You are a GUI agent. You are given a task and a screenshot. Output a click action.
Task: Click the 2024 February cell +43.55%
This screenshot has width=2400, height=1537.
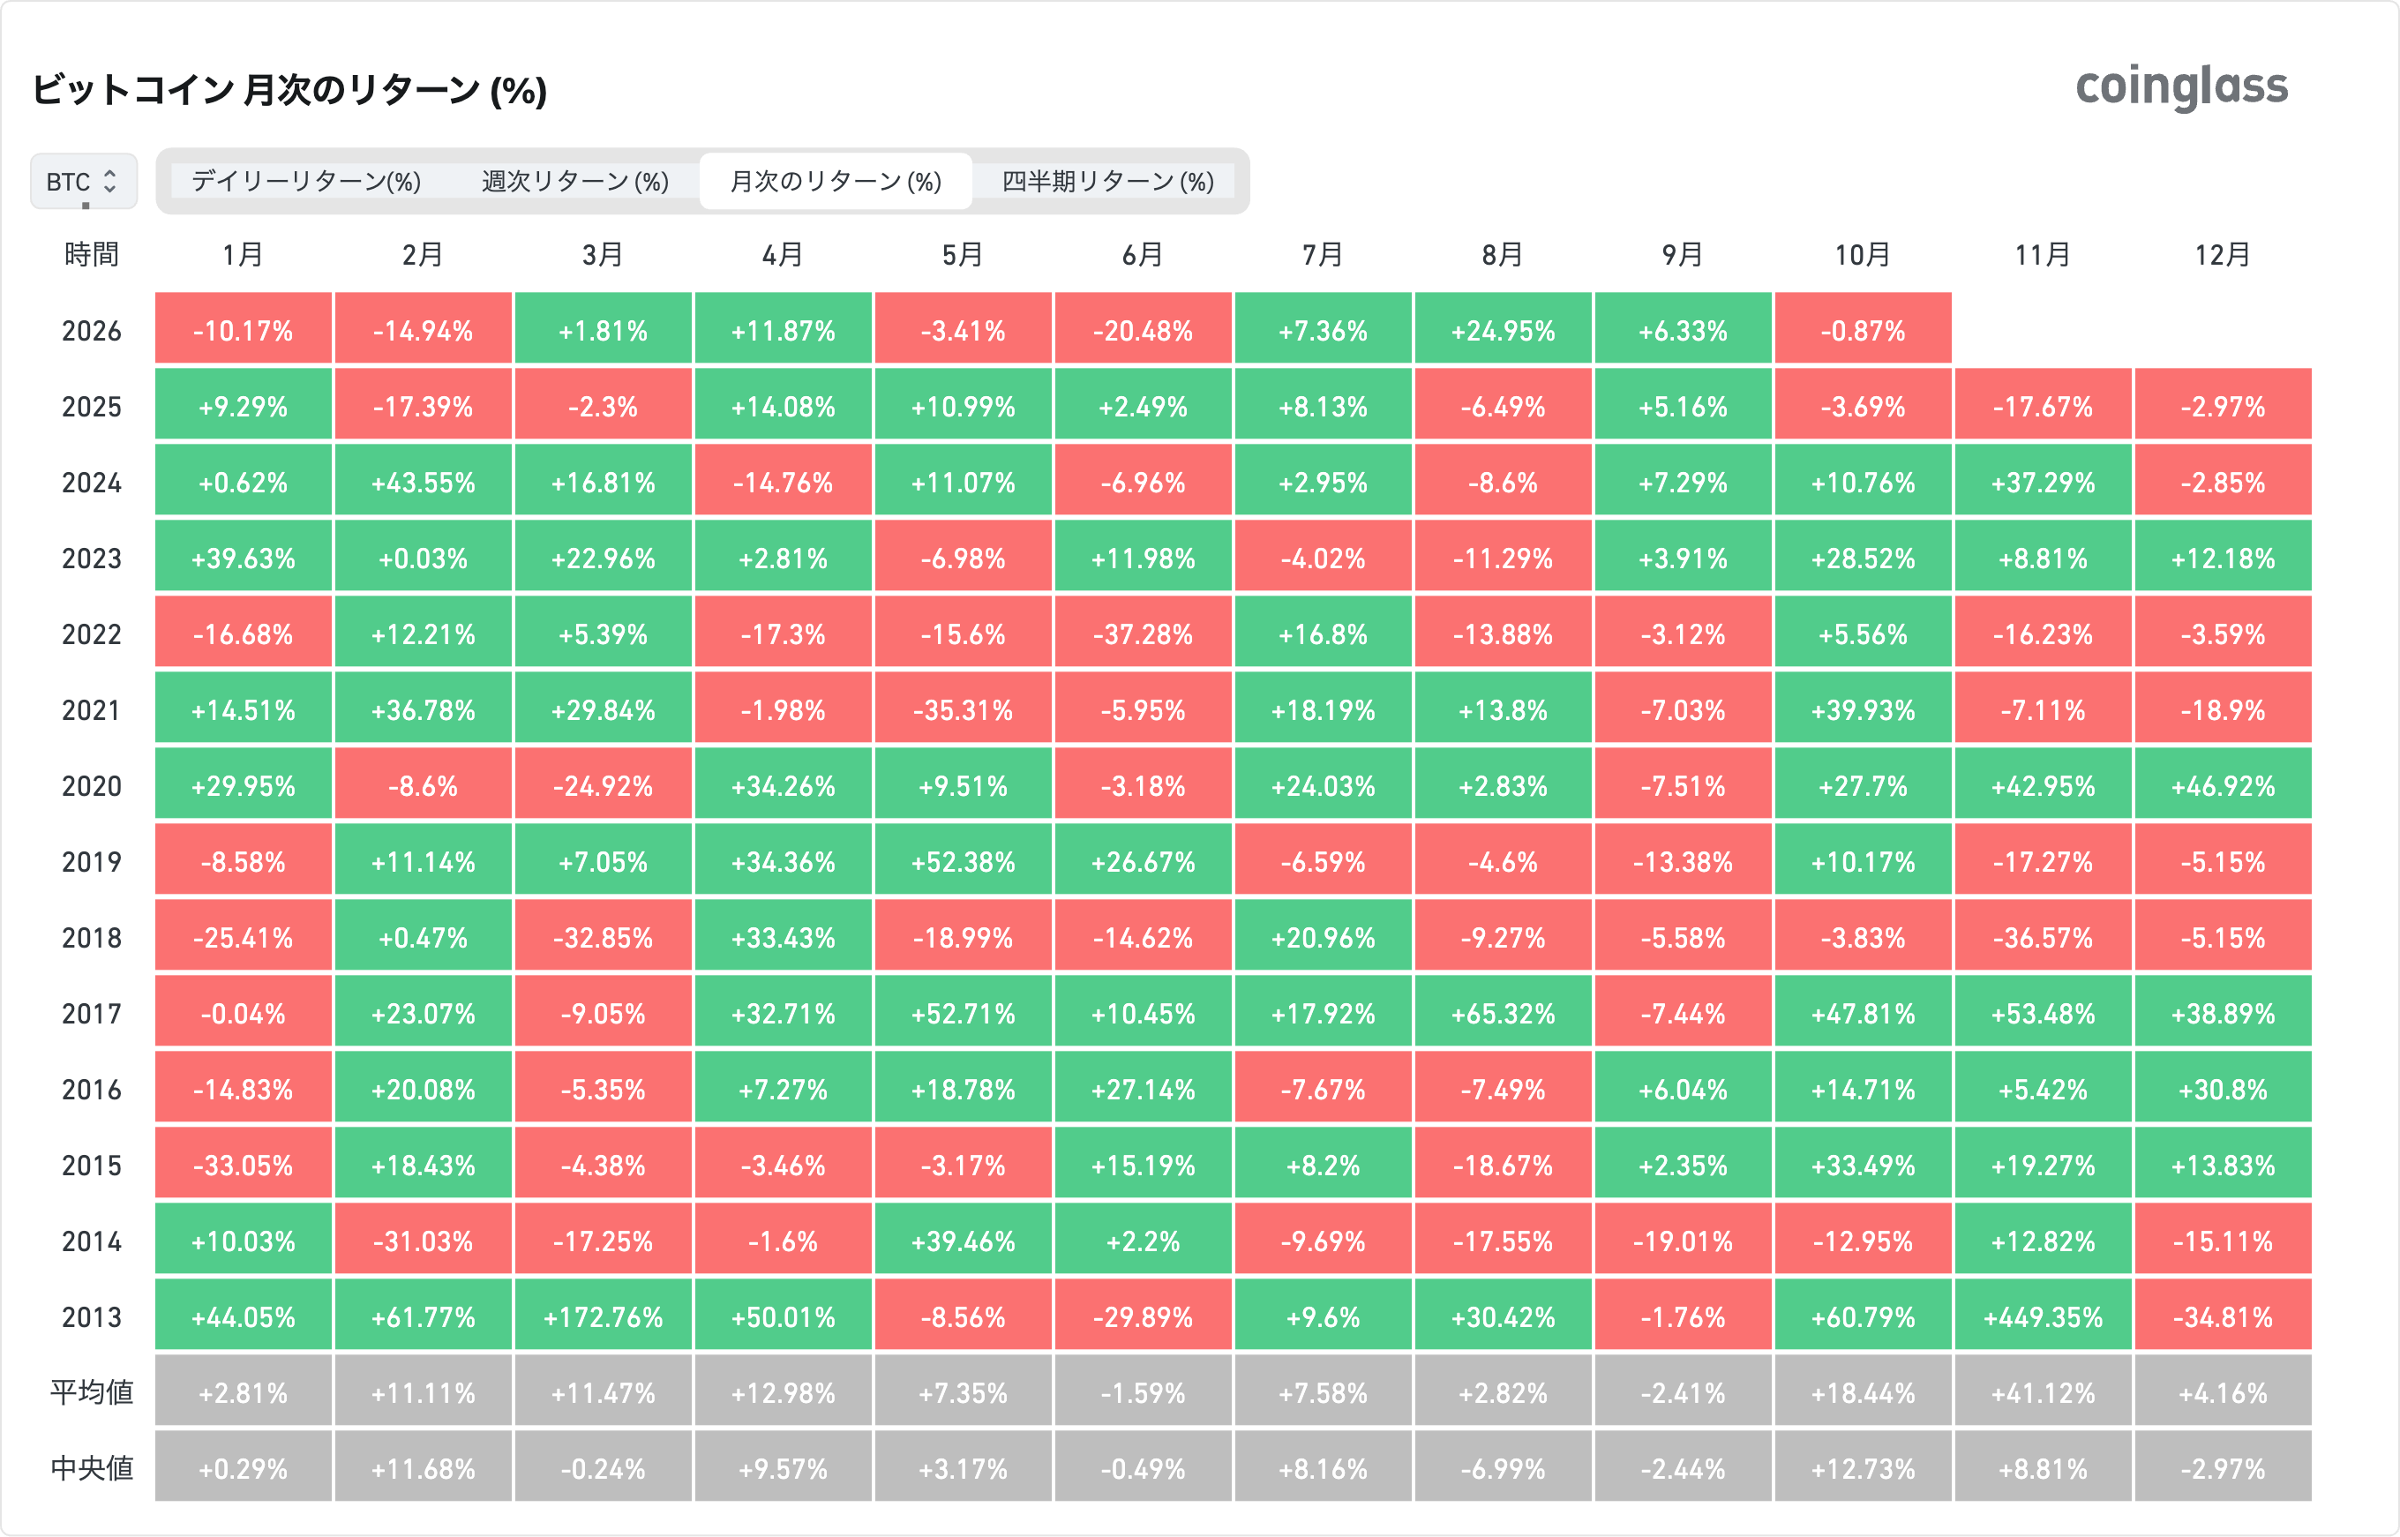[424, 481]
